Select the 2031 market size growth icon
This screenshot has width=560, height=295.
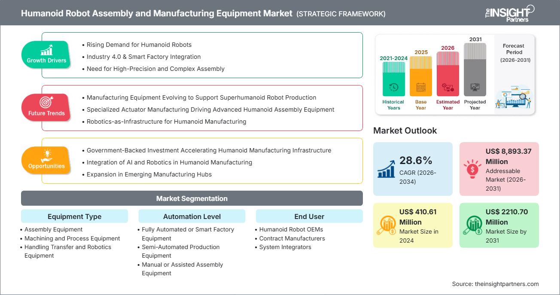coord(473,225)
